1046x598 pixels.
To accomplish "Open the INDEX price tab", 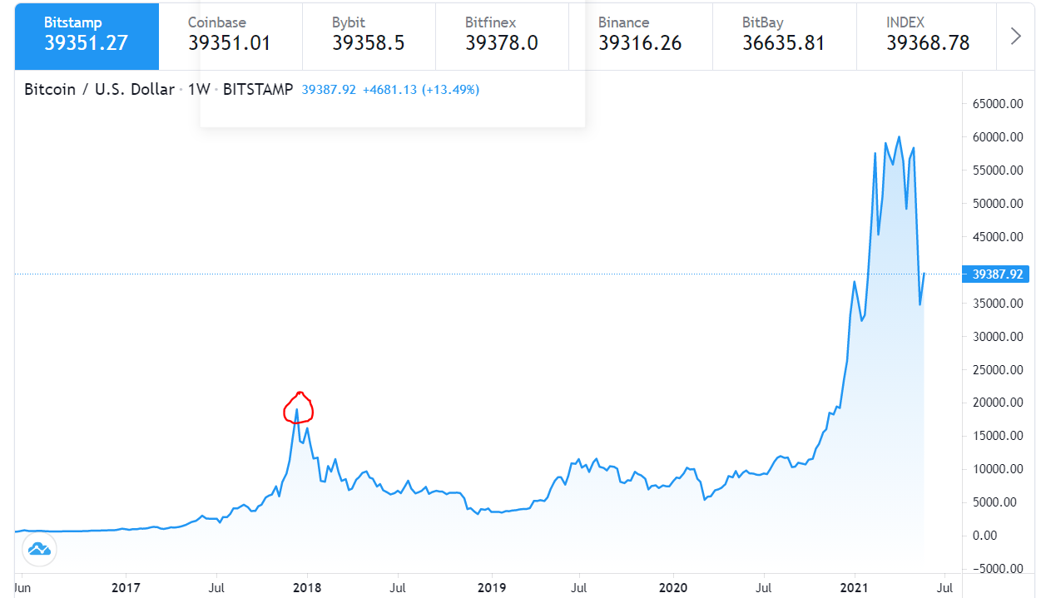I will (927, 34).
